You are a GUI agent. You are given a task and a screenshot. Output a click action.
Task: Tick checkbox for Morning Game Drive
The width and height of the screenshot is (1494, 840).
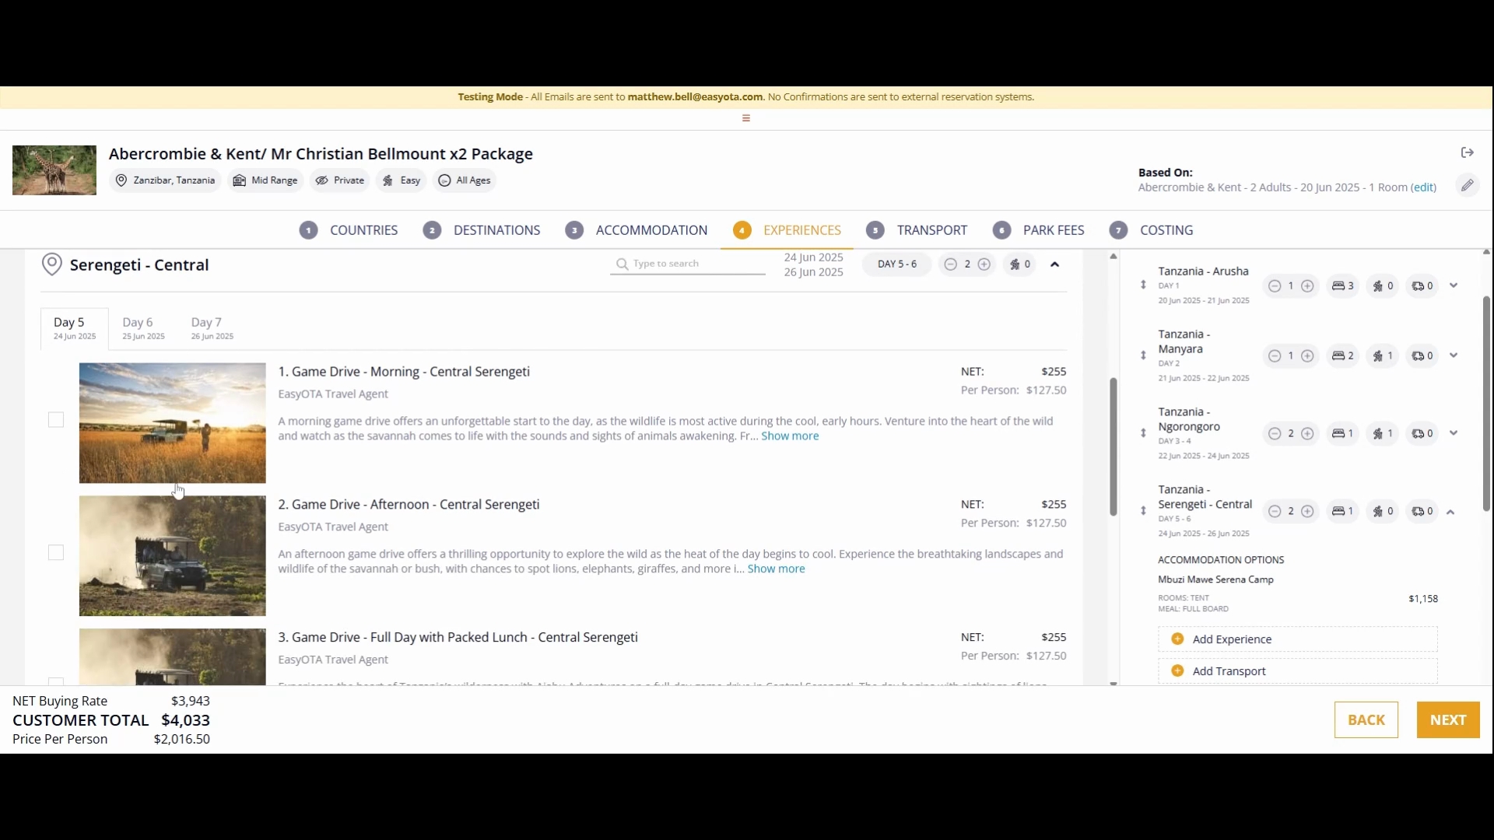coord(56,420)
